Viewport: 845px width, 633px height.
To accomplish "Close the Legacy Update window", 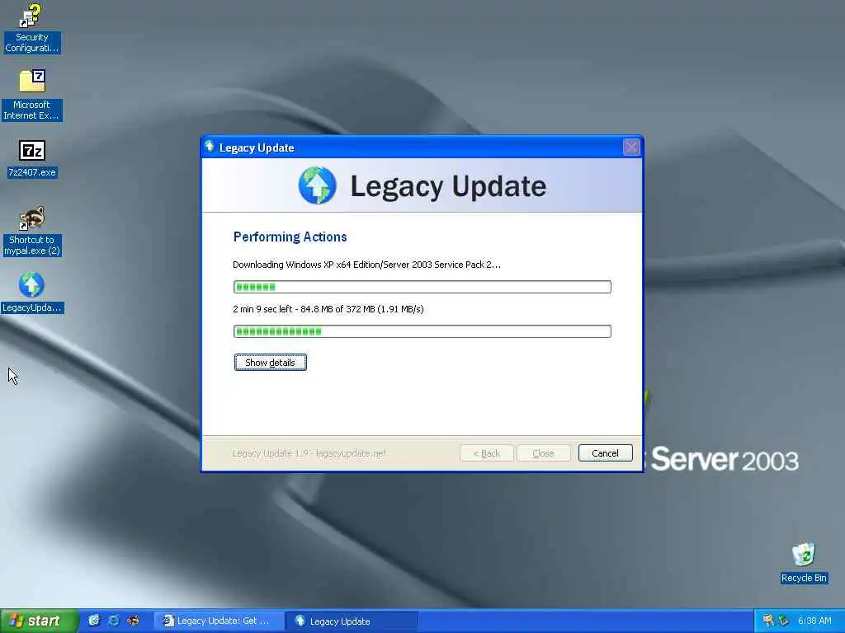I will (x=631, y=147).
